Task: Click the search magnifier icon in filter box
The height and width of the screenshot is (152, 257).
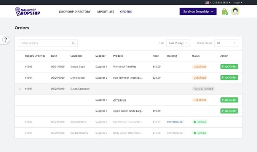Action: click(73, 43)
